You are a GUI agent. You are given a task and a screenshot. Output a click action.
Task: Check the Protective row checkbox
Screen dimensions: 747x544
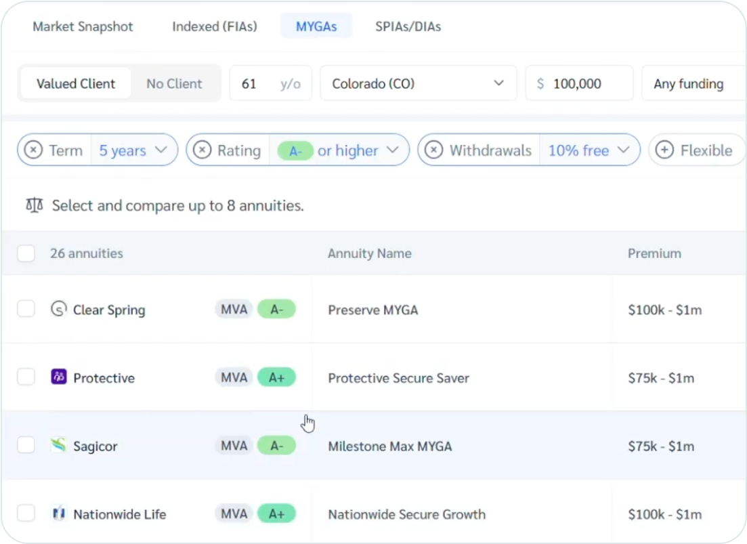click(26, 377)
